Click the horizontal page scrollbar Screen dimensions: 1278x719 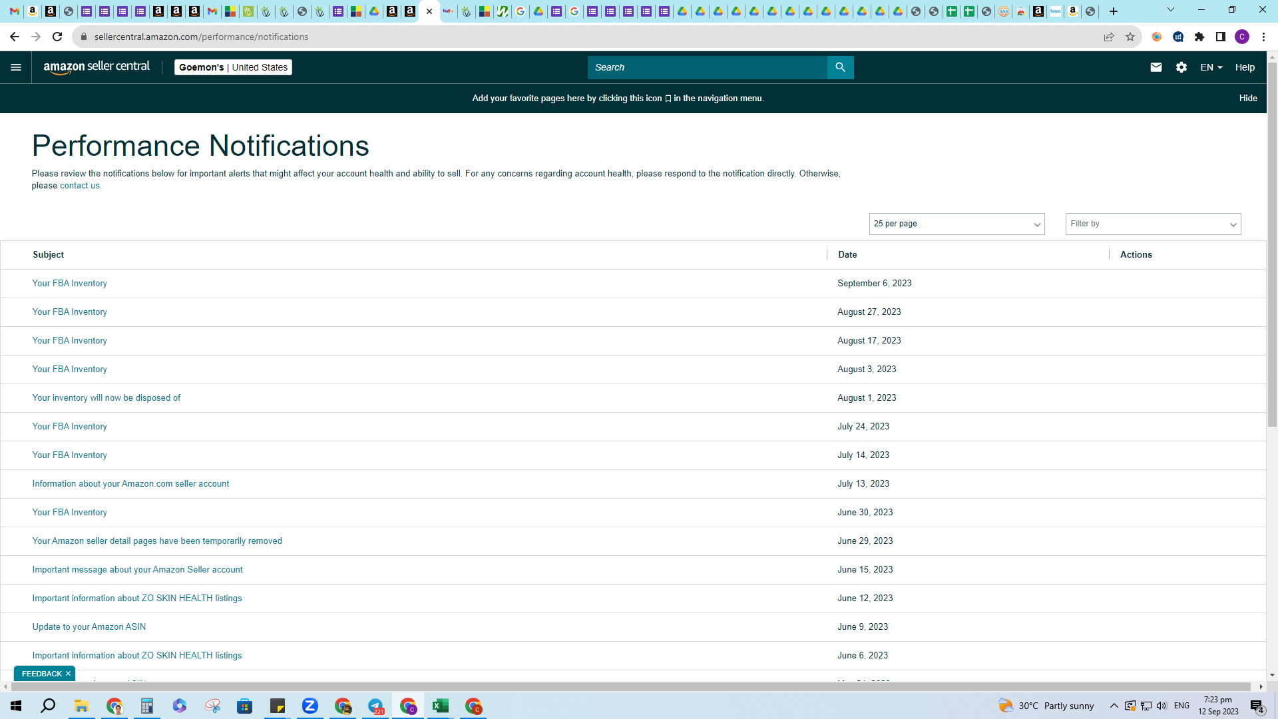point(630,686)
